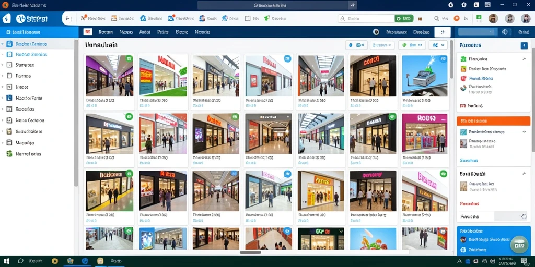This screenshot has height=267, width=535.
Task: Open the rightmost user avatar in the toolbar
Action: pos(526,18)
